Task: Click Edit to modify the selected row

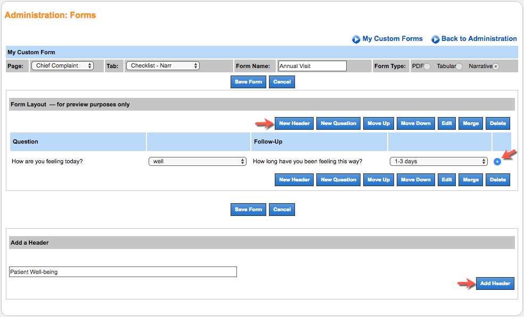Action: click(446, 123)
